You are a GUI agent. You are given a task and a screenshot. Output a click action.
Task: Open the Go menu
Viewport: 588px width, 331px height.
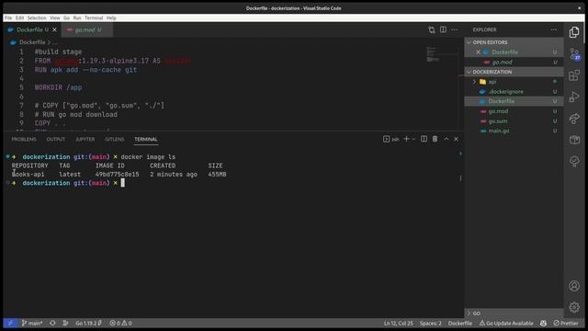click(66, 17)
